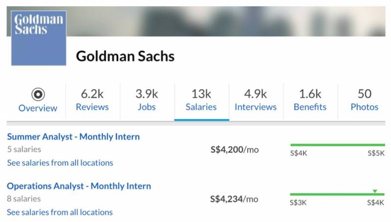See all-location salaries for Operations Analyst

[x=60, y=212]
